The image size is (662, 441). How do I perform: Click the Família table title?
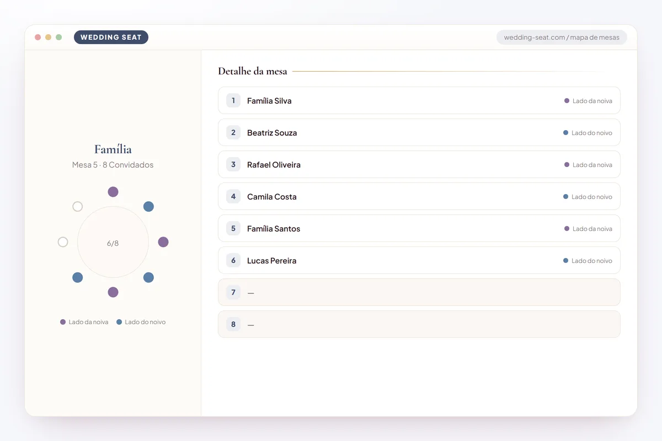coord(113,149)
